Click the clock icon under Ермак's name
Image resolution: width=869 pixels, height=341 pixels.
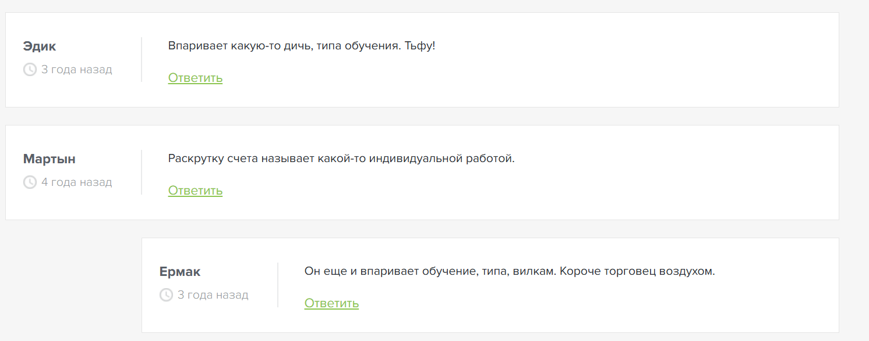pyautogui.click(x=166, y=295)
